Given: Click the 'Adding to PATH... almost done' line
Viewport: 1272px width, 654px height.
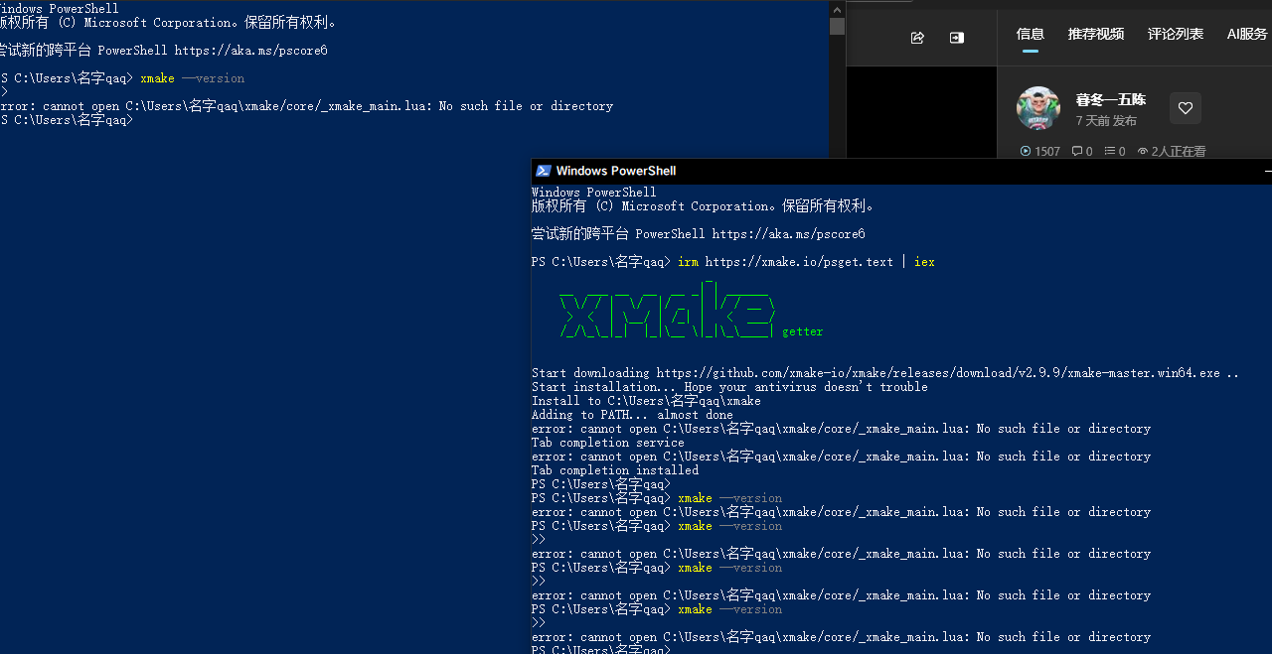Looking at the screenshot, I should (632, 415).
